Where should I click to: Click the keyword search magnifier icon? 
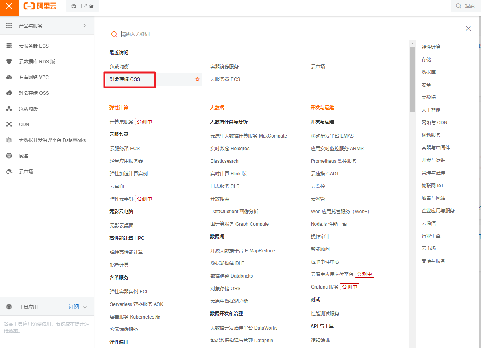click(114, 34)
